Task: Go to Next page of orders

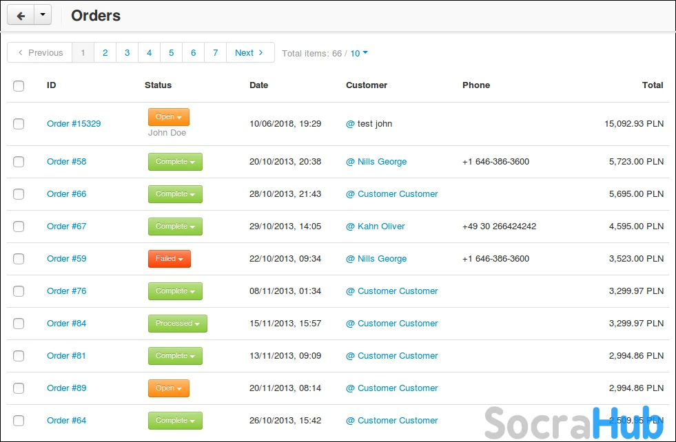Action: [249, 53]
